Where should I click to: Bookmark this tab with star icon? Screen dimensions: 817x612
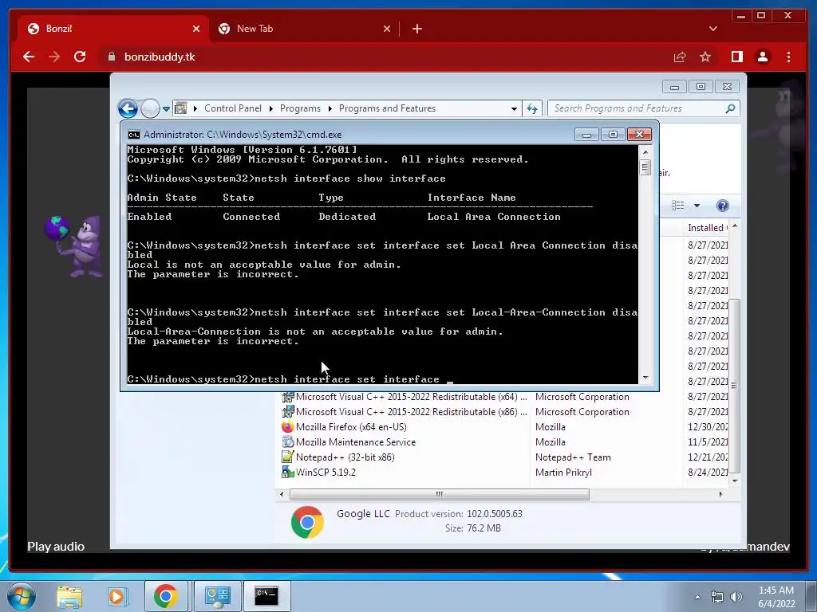(705, 57)
